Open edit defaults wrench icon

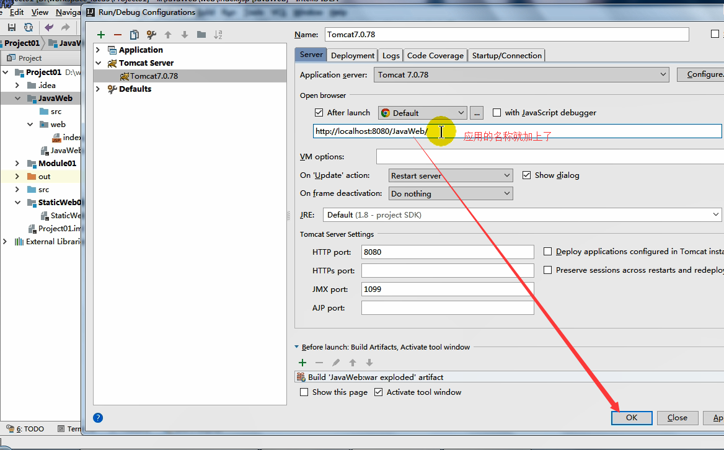[x=151, y=35]
